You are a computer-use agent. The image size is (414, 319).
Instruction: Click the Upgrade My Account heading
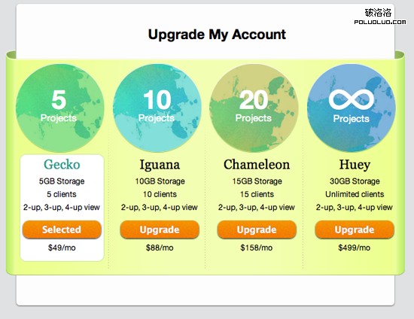217,35
